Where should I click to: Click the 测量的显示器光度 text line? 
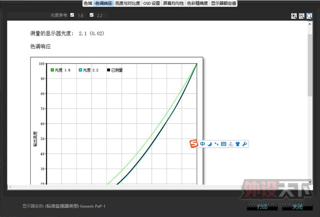pos(67,34)
